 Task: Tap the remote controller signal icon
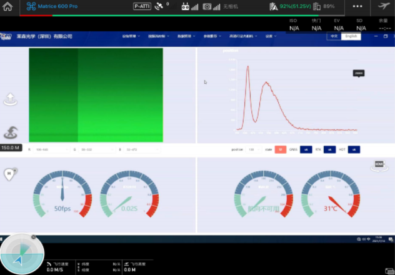tap(189, 6)
